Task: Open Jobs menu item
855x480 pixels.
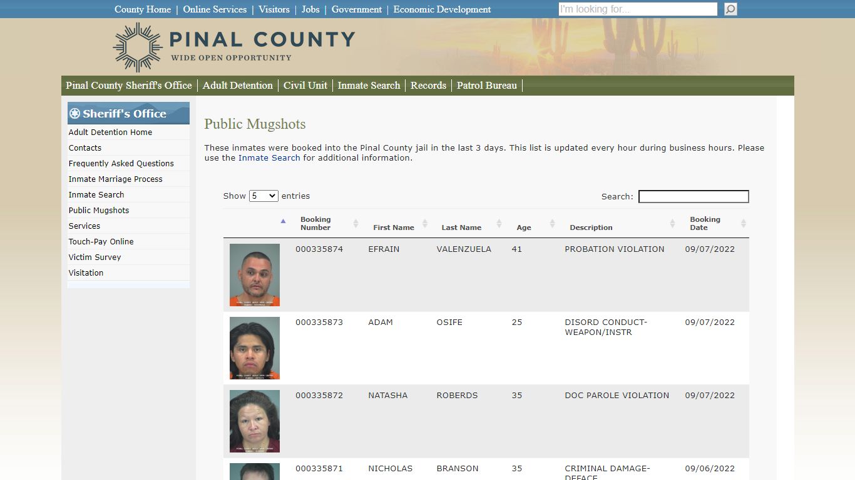Action: 310,9
